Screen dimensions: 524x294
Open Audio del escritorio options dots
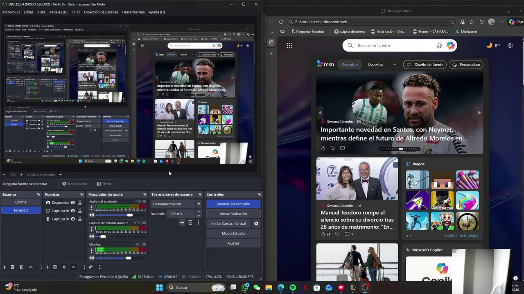(92, 208)
